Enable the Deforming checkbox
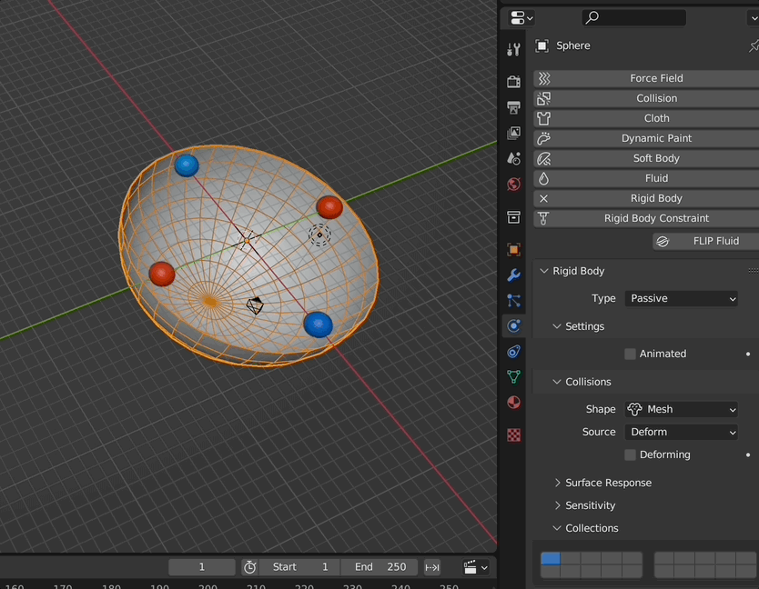This screenshot has height=589, width=759. pos(630,454)
